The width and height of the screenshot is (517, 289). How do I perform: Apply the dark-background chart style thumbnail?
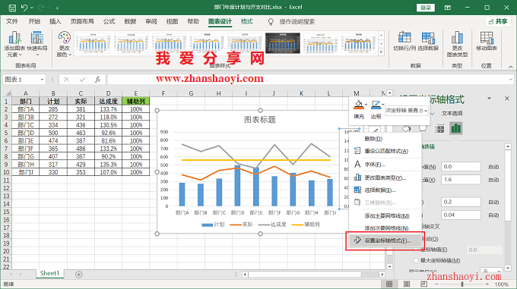[283, 43]
